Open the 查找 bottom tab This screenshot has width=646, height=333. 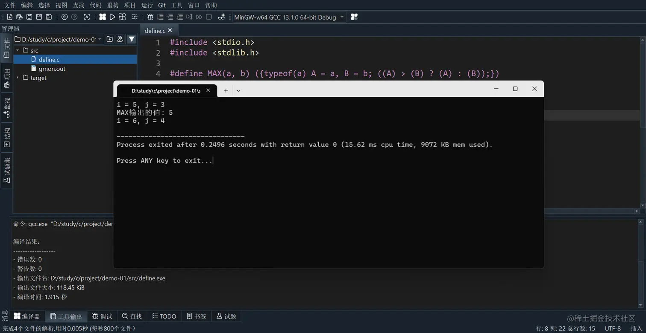[x=132, y=316]
